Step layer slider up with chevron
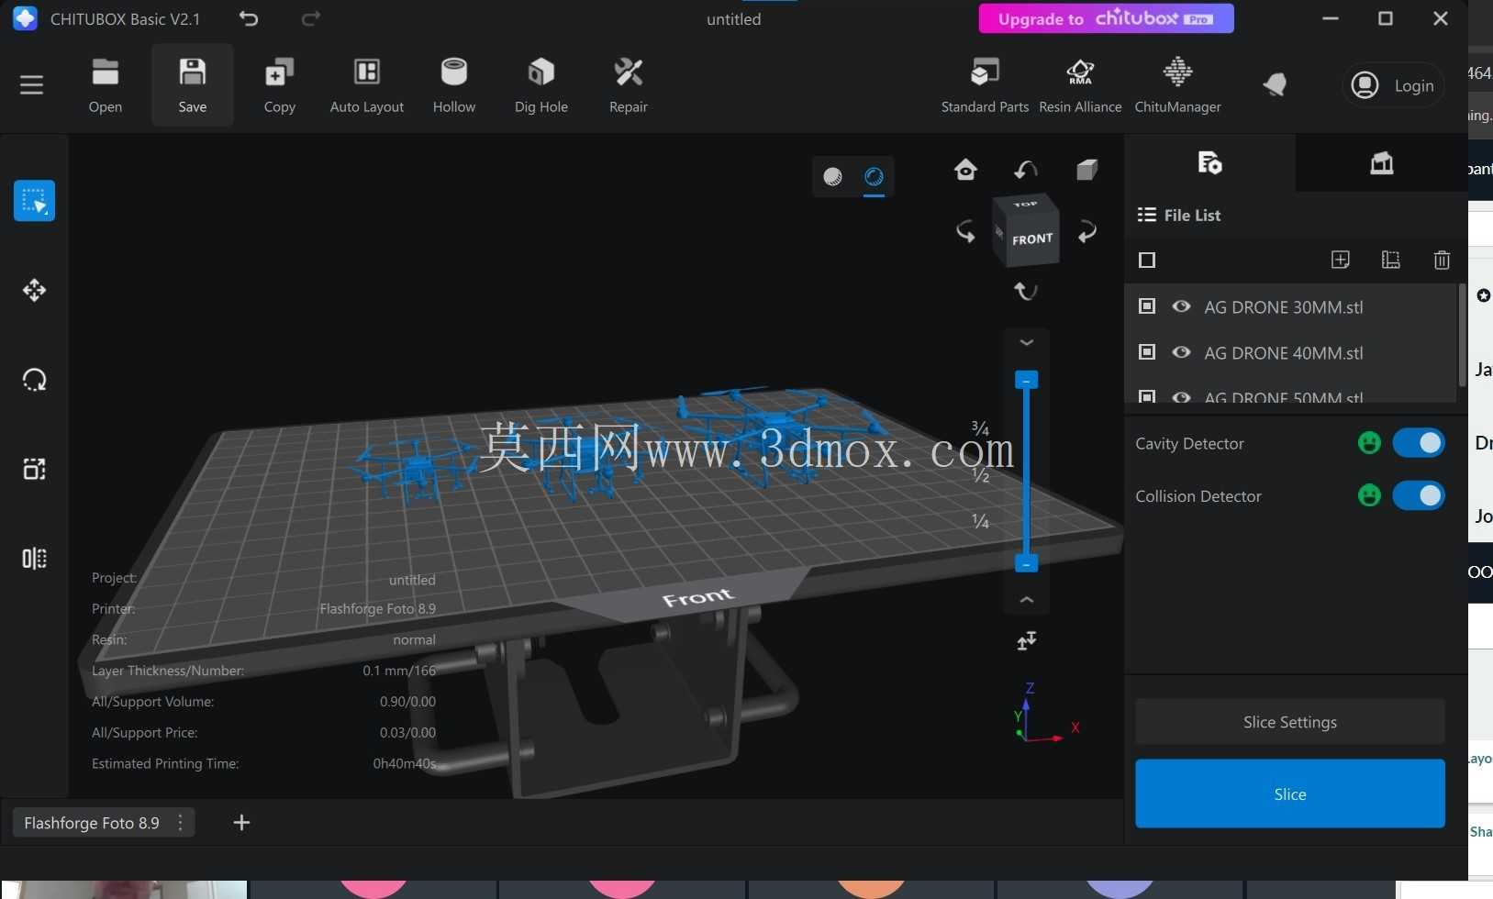Viewport: 1493px width, 899px height. [x=1027, y=600]
